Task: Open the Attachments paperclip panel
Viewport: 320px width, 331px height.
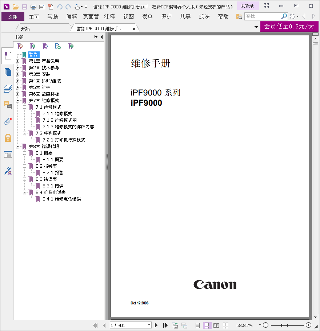Action: [x=8, y=121]
